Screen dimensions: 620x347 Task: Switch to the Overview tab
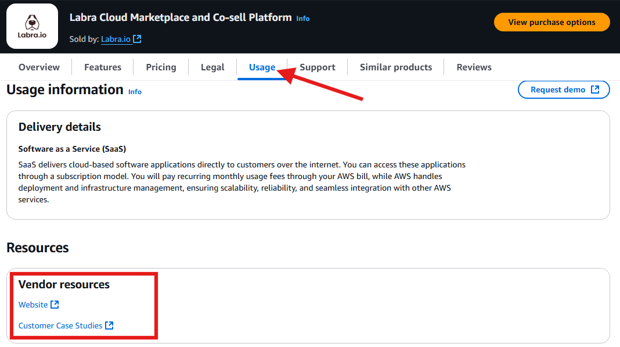[x=39, y=67]
